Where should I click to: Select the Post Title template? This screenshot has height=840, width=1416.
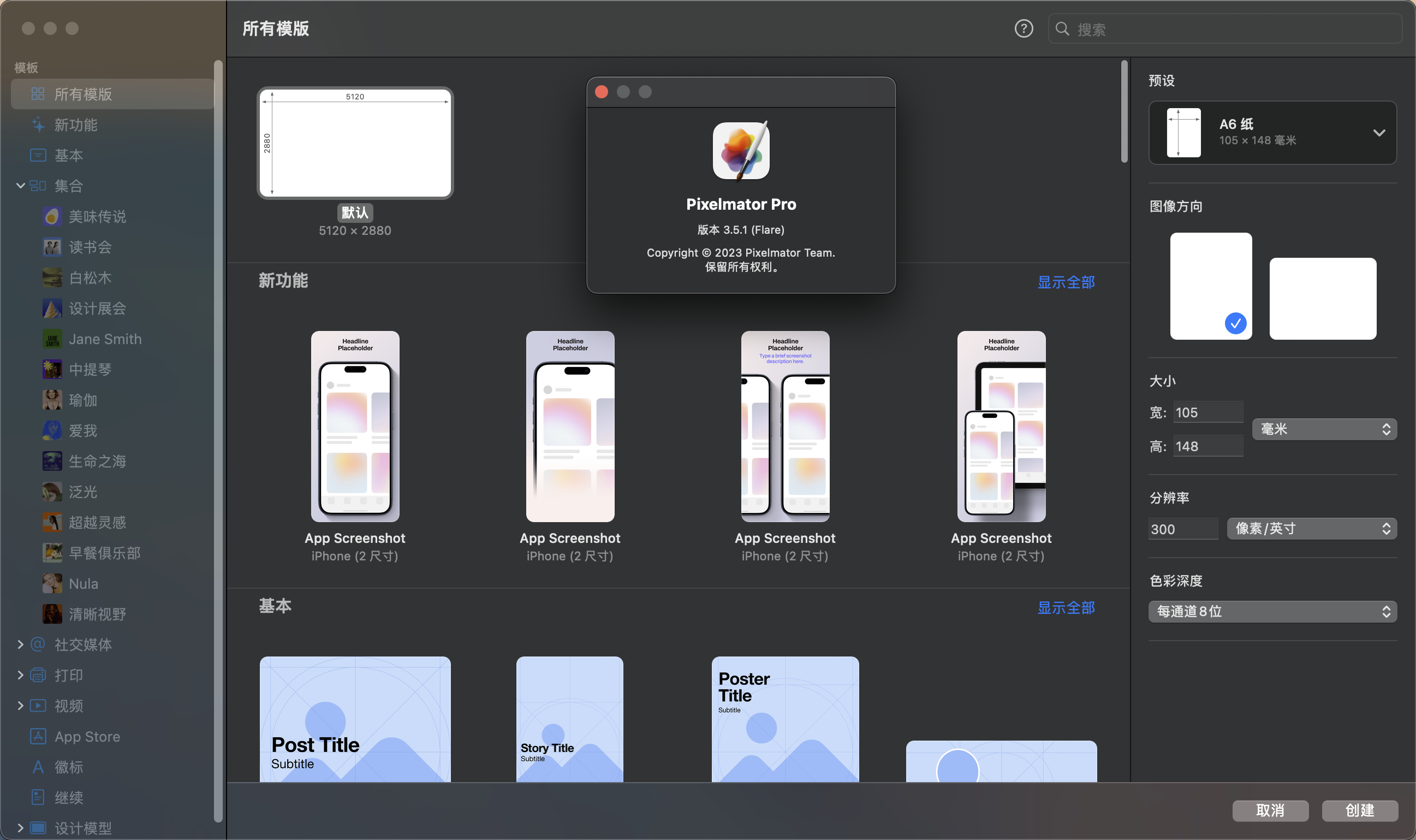[x=355, y=719]
